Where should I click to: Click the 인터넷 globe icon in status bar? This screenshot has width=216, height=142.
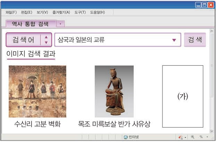126,137
